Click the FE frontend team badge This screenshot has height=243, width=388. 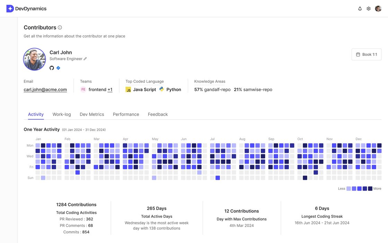coord(83,89)
